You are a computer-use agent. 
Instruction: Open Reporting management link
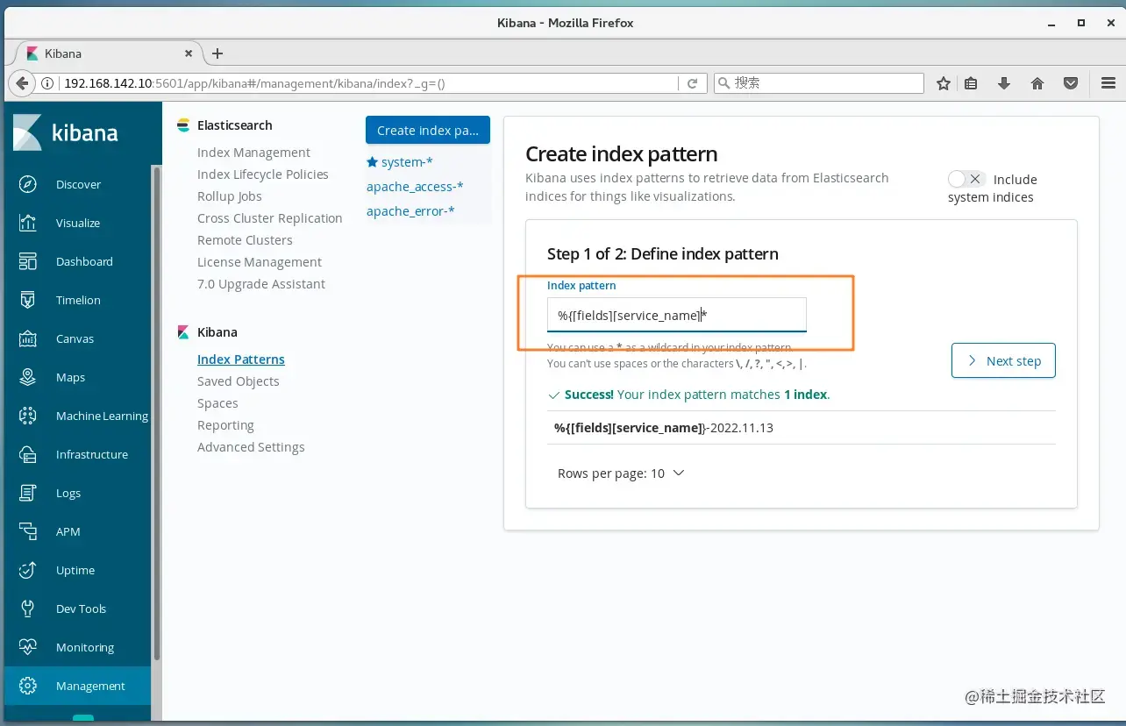tap(225, 425)
